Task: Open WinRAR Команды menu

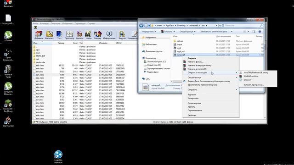Action: (45, 23)
